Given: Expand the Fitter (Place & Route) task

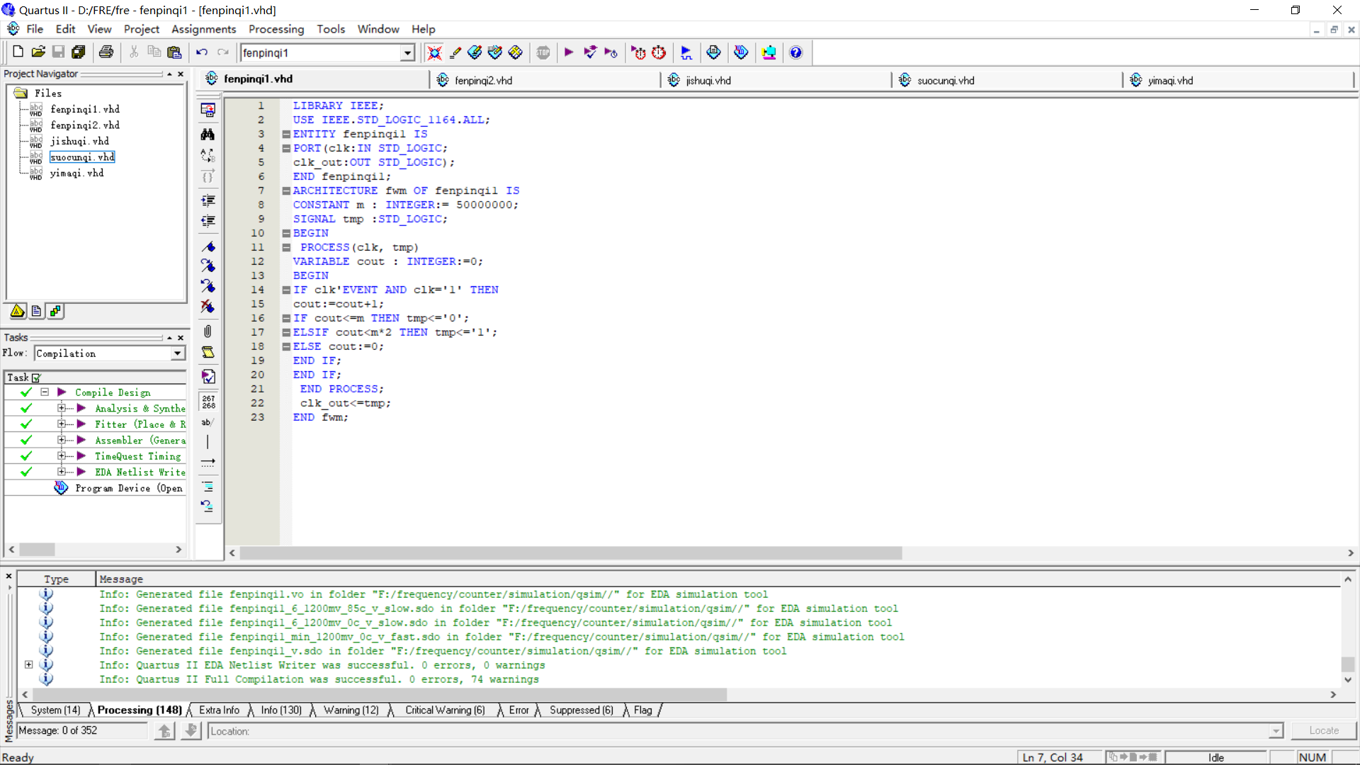Looking at the screenshot, I should point(62,424).
